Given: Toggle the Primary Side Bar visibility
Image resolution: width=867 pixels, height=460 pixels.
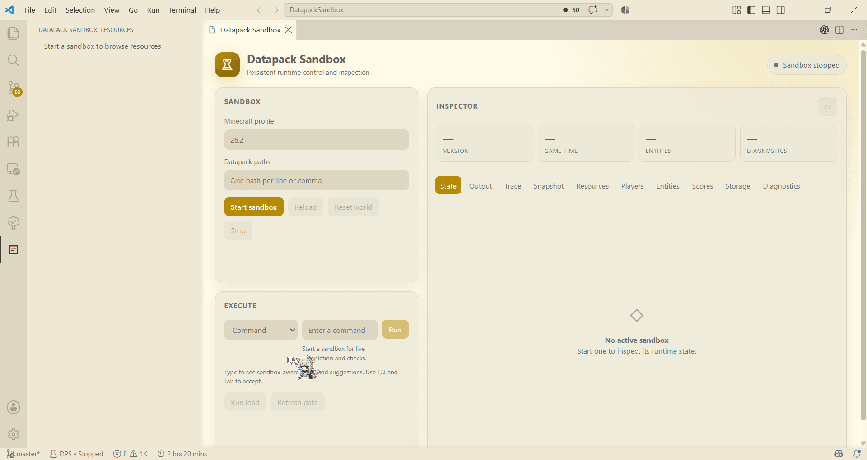Looking at the screenshot, I should 751,10.
